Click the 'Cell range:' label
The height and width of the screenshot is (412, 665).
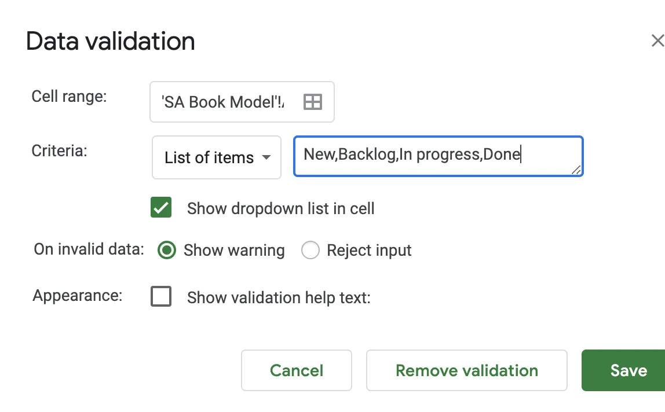tap(70, 96)
